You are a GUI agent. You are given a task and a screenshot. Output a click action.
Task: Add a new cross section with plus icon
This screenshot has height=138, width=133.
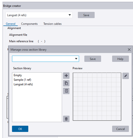pos(66,75)
